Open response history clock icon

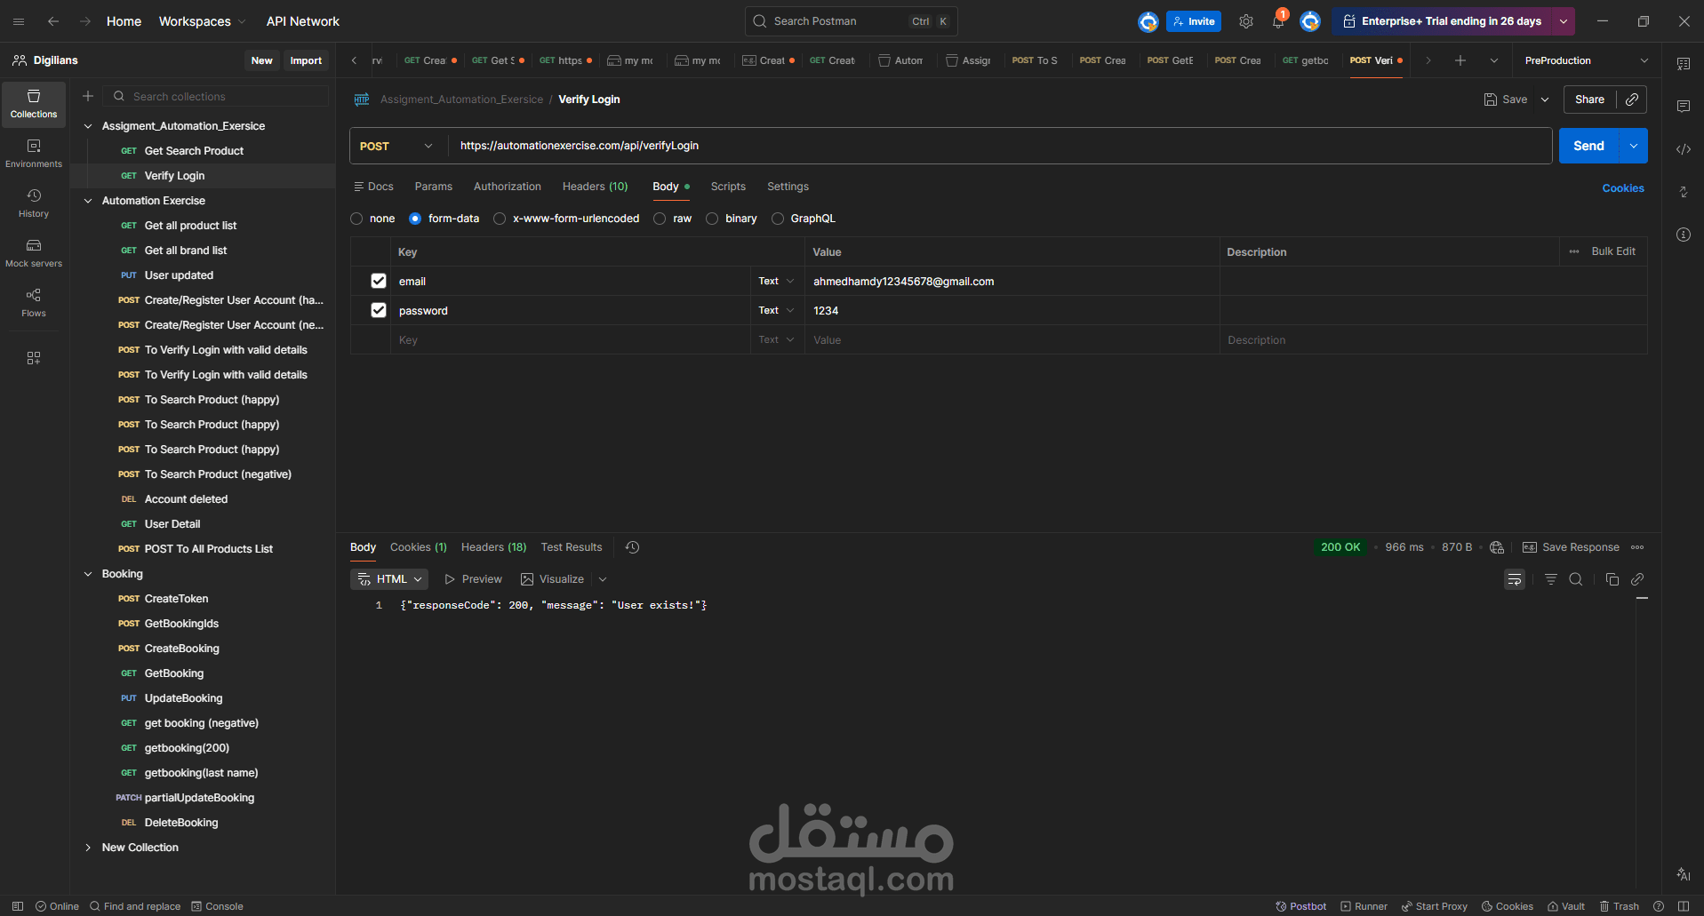(x=633, y=547)
